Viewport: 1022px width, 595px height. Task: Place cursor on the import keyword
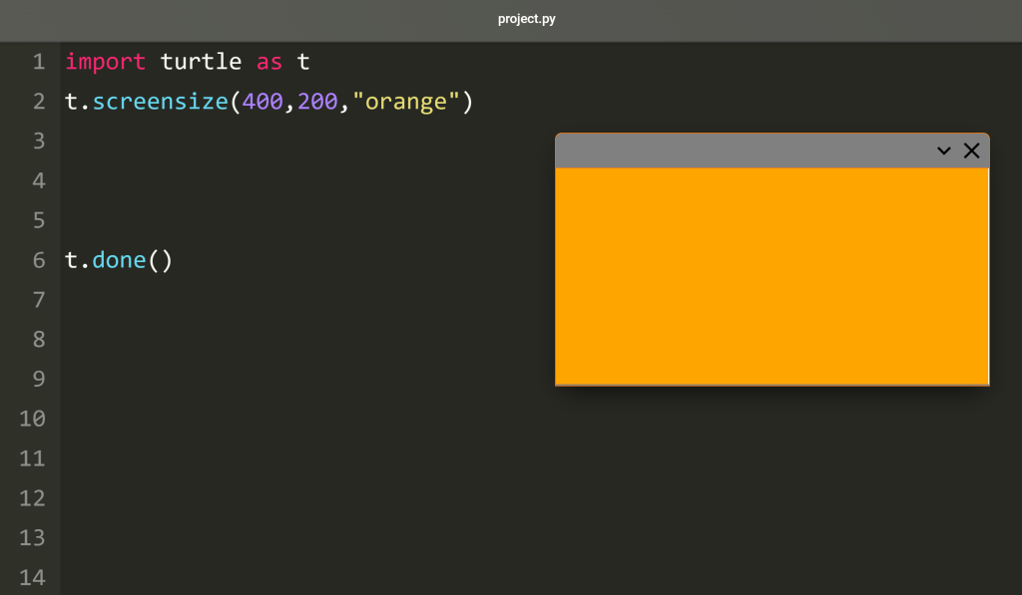click(x=105, y=62)
